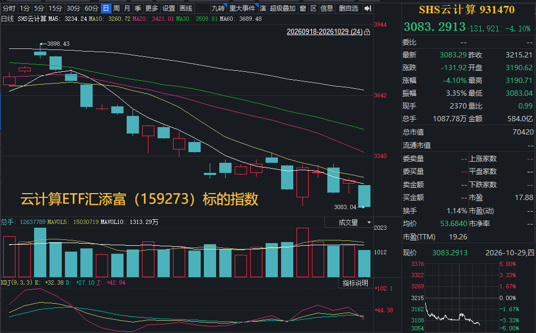Viewport: 536px width, 333px height.
Task: Select the 15分 period tab
Action: [55, 8]
